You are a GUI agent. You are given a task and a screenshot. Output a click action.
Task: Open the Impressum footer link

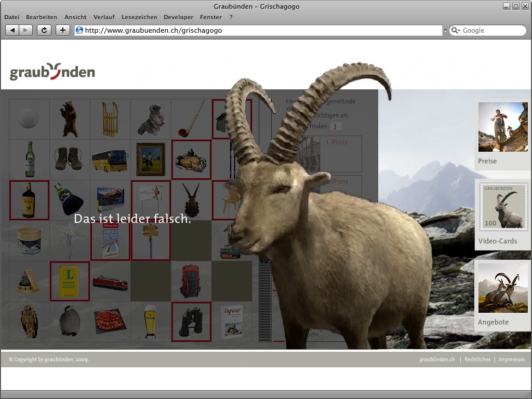(x=512, y=360)
